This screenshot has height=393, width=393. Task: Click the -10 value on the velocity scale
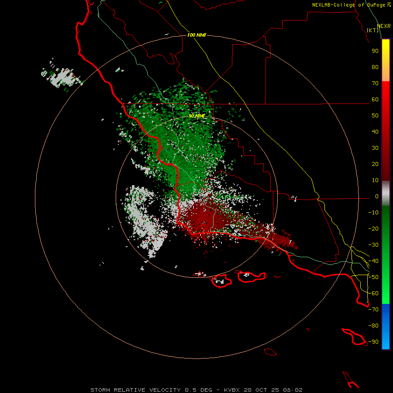pyautogui.click(x=373, y=213)
